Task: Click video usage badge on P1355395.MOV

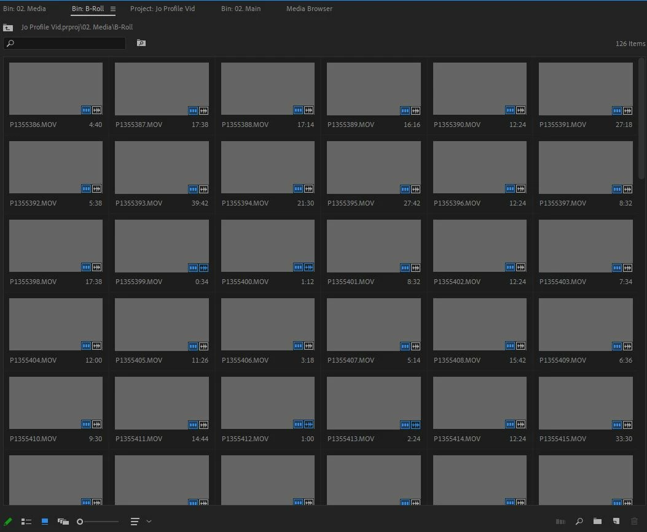Action: click(405, 189)
